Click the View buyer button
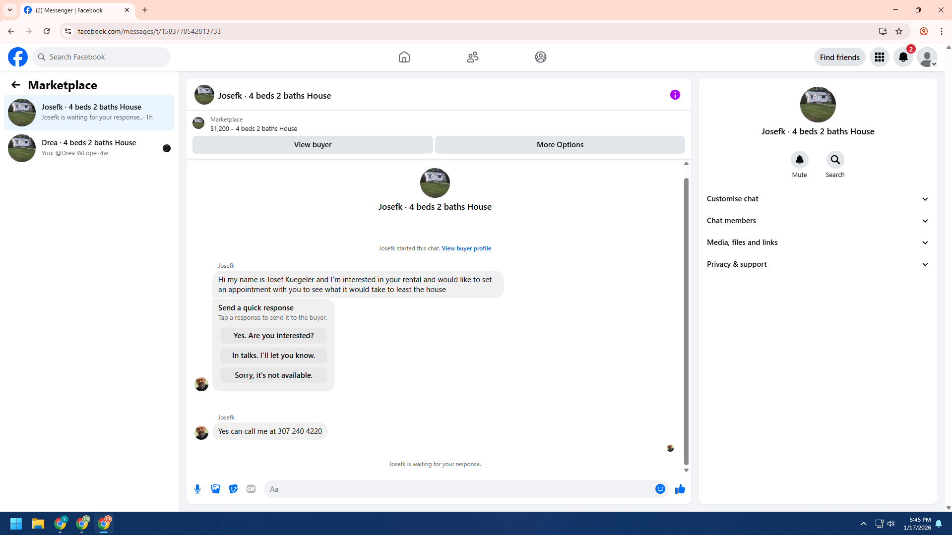952x535 pixels. pyautogui.click(x=313, y=145)
